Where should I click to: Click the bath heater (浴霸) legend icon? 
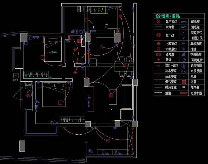(184, 82)
